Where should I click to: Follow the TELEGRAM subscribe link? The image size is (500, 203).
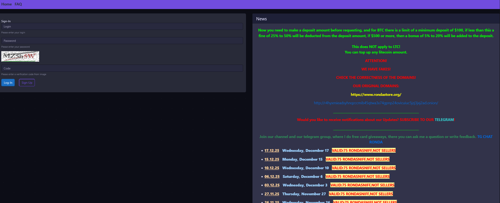[x=444, y=120]
